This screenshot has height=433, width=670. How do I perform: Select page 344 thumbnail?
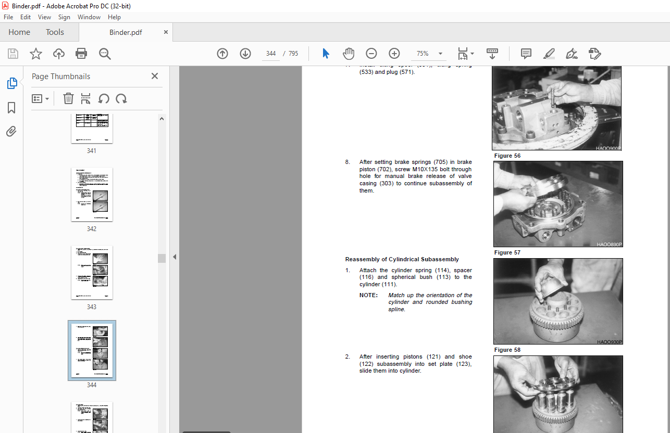click(92, 351)
